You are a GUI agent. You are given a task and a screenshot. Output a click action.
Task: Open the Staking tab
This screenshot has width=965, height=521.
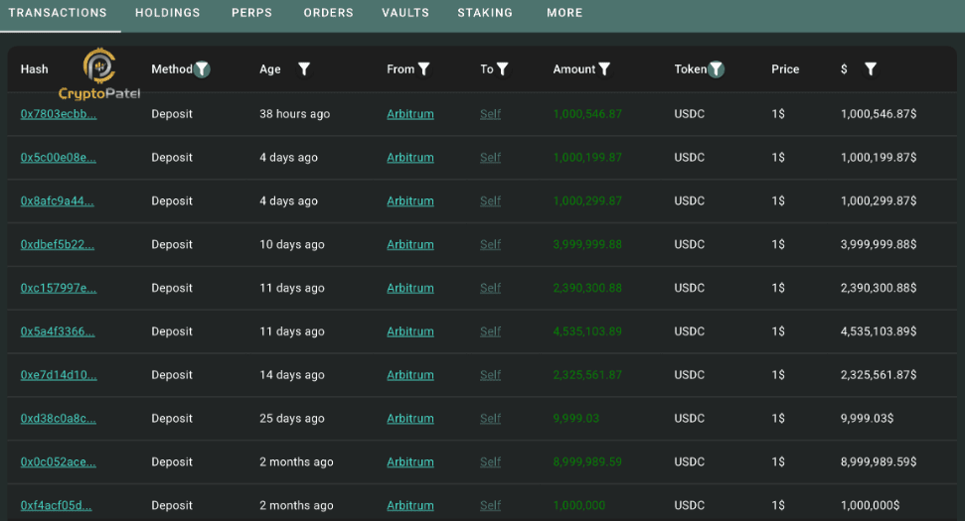[485, 13]
